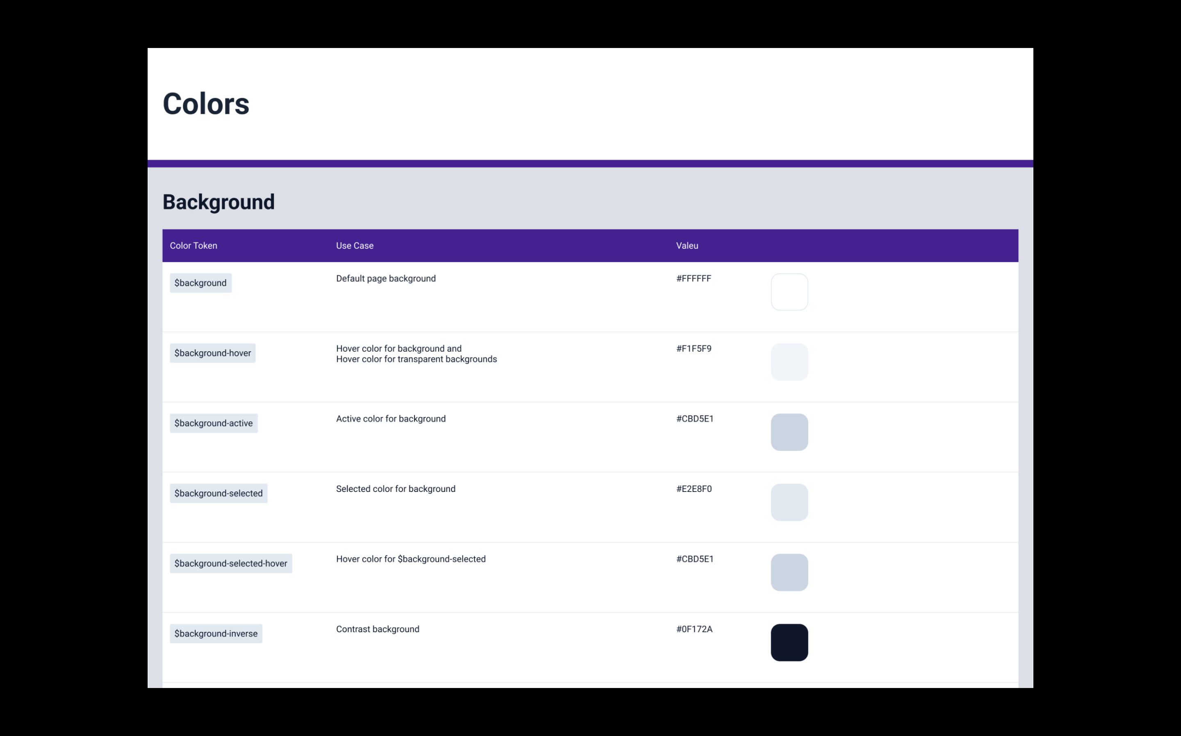Click the #E2E8F0 background-selected swatch
Image resolution: width=1181 pixels, height=736 pixels.
coord(789,502)
